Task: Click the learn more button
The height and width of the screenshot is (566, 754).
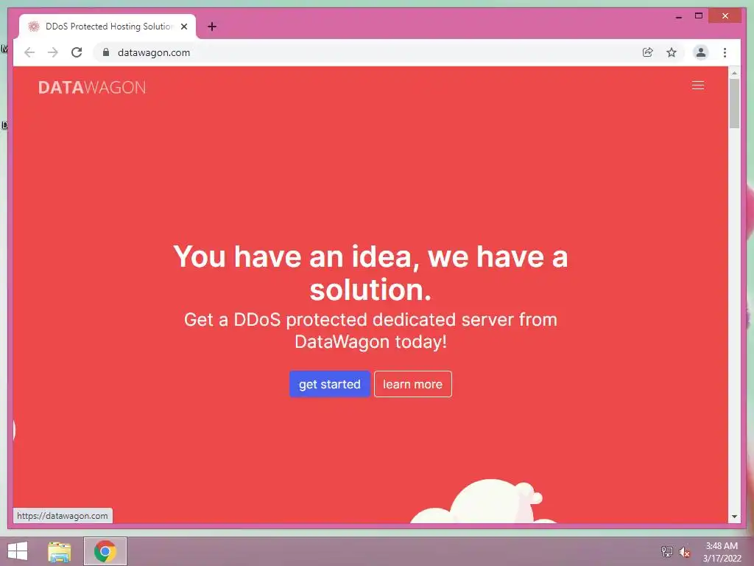Action: pos(412,384)
